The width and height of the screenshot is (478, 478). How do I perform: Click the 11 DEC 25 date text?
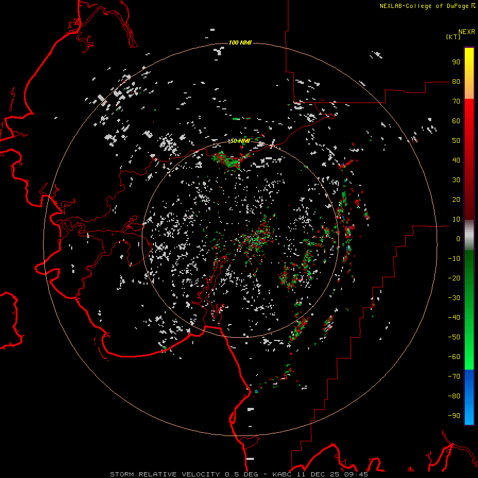pyautogui.click(x=319, y=474)
